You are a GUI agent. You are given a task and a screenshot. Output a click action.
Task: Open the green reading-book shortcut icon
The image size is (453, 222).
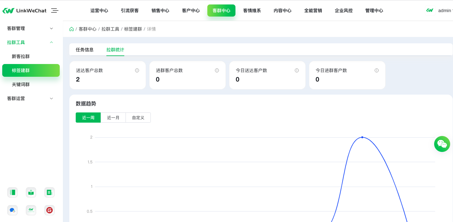click(31, 192)
